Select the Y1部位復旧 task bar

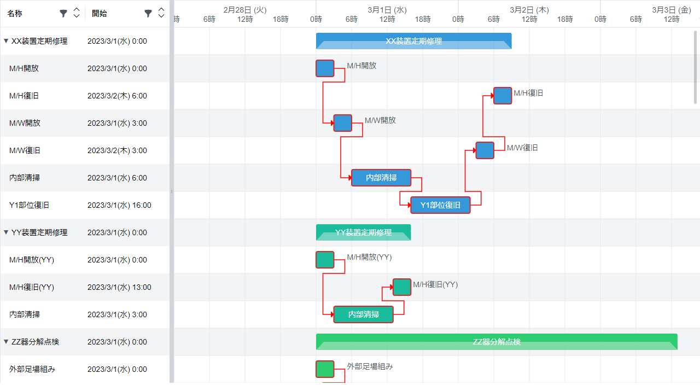point(440,205)
